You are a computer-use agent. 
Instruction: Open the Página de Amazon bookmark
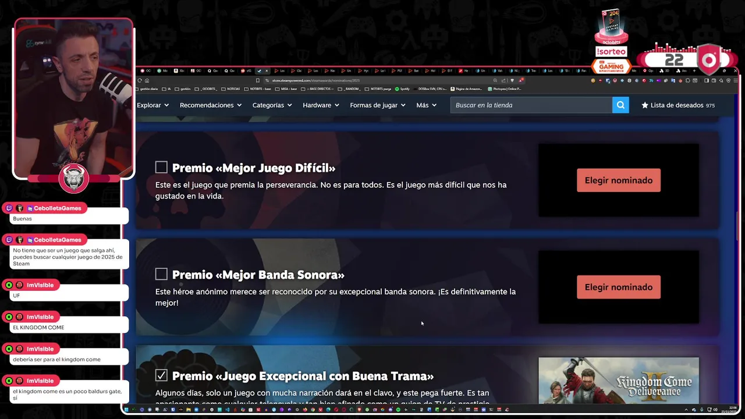(466, 89)
